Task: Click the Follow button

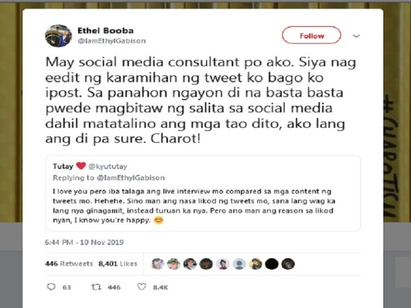Action: point(311,35)
